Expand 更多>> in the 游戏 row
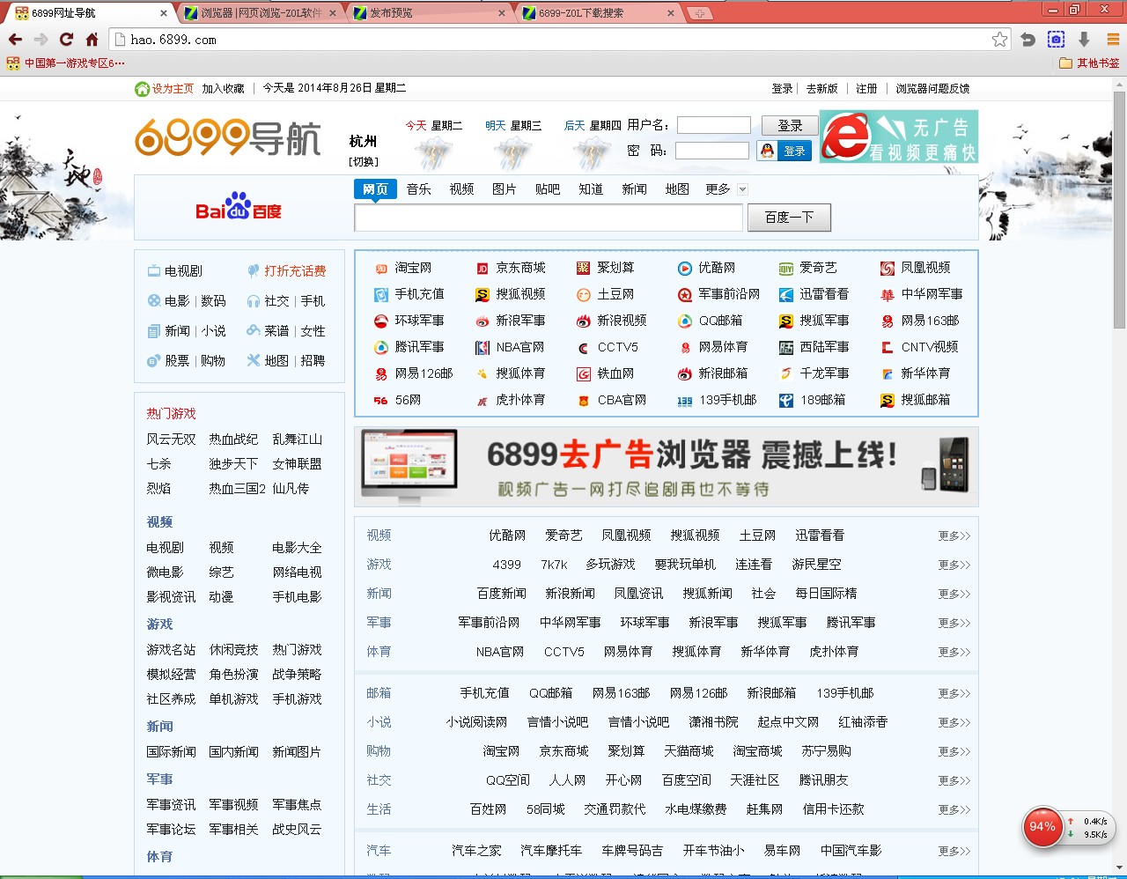This screenshot has height=879, width=1127. (954, 565)
